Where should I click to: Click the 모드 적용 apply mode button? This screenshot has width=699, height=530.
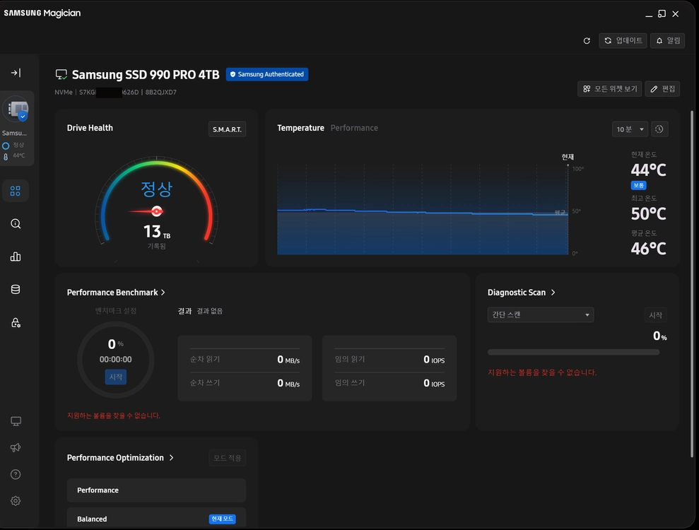coord(227,458)
